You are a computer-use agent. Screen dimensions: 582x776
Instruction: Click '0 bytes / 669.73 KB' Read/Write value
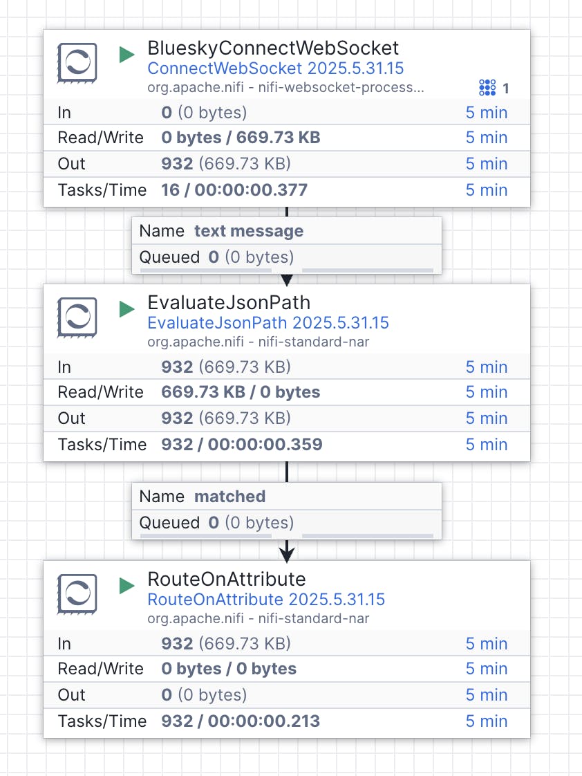pyautogui.click(x=241, y=138)
